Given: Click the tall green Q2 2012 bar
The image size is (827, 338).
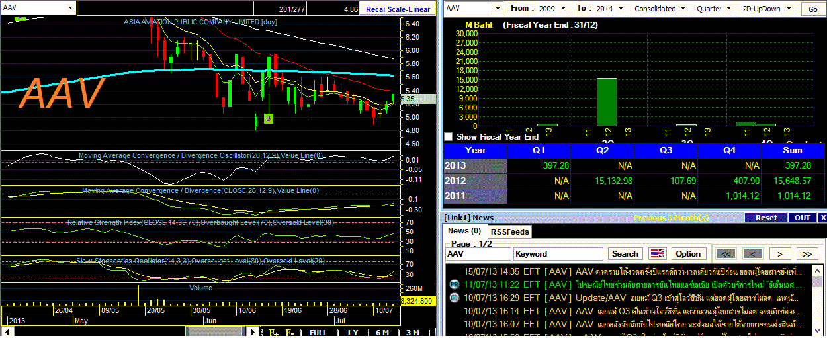Looking at the screenshot, I should [607, 102].
